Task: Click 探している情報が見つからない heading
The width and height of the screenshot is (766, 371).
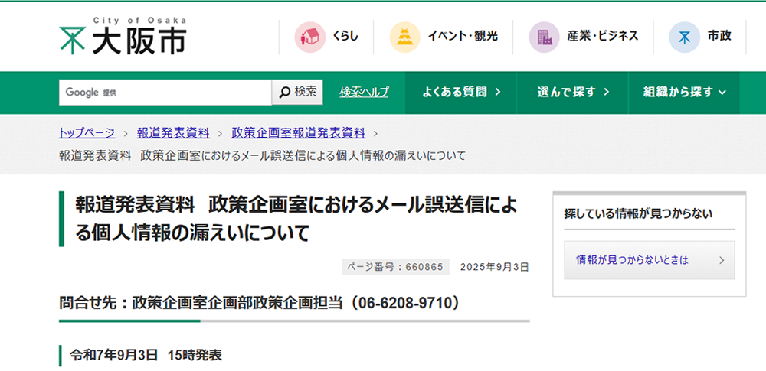Action: pyautogui.click(x=639, y=214)
